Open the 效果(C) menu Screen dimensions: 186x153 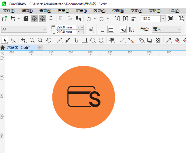click(x=99, y=11)
